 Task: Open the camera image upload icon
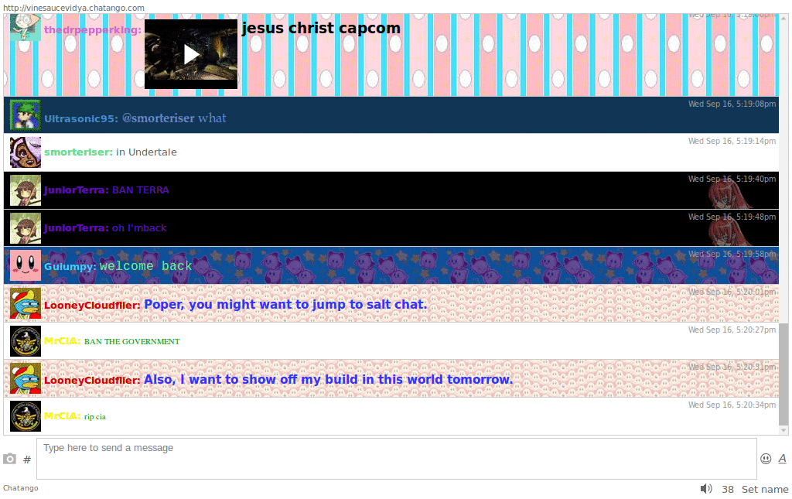(9, 458)
